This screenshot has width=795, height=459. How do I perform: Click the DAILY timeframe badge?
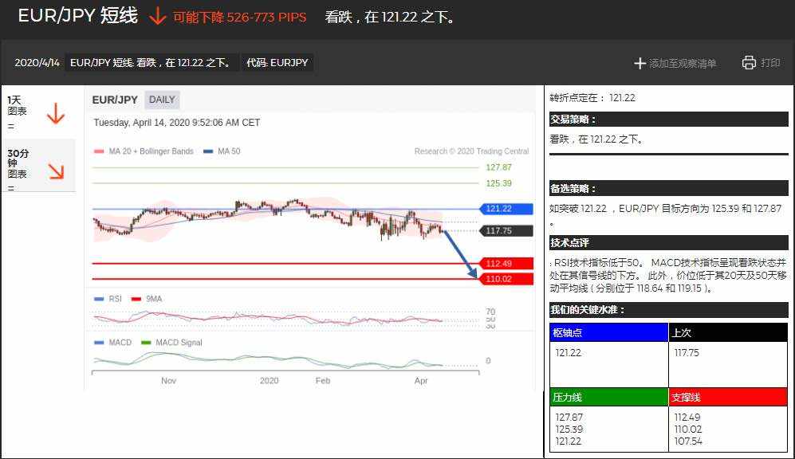click(162, 100)
